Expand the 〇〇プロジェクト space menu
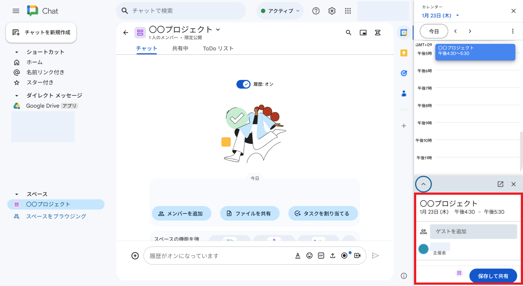This screenshot has width=523, height=286. coord(218,29)
